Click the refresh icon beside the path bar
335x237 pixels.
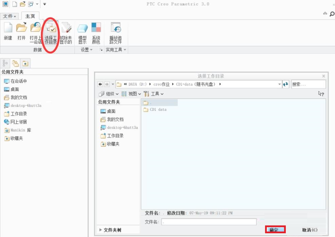click(286, 84)
